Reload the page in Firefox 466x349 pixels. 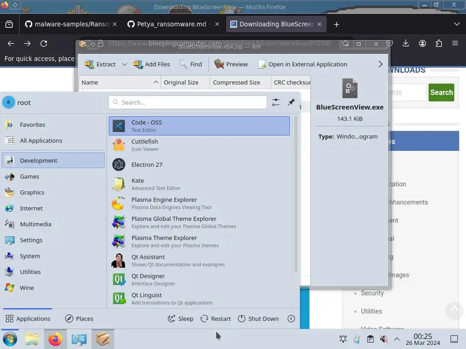click(x=44, y=44)
